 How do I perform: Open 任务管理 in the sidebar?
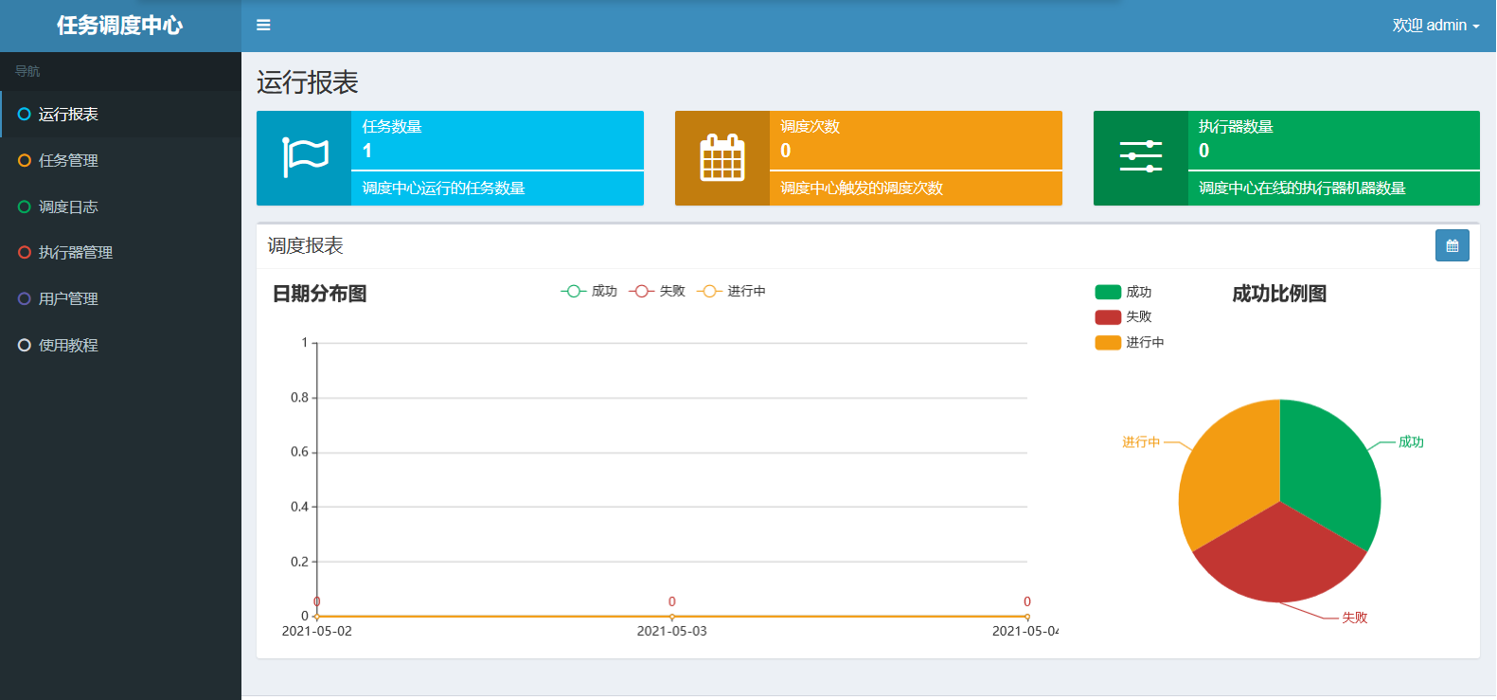(x=121, y=161)
